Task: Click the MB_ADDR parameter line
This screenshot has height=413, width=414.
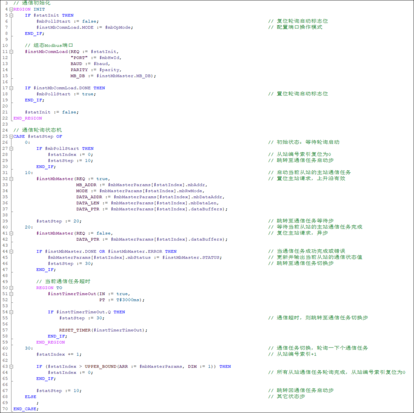Action: click(x=142, y=185)
